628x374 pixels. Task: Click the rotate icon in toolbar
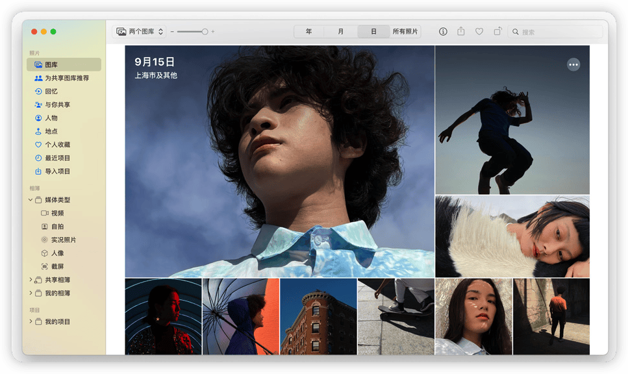point(497,31)
